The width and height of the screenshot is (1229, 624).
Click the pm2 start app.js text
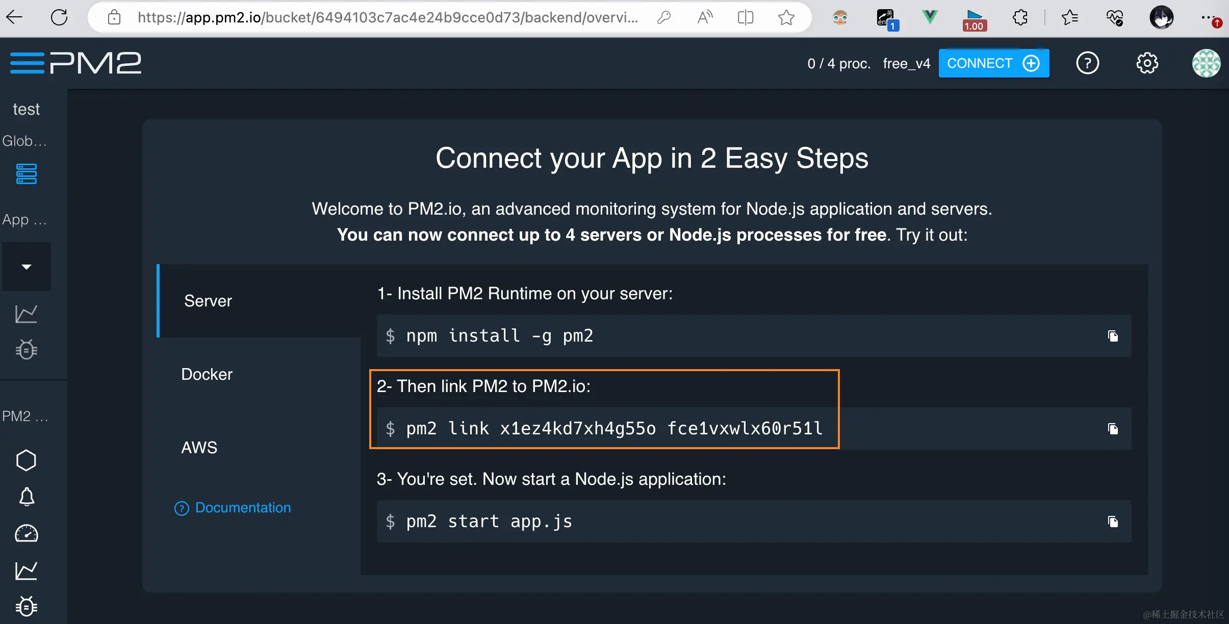[x=490, y=522]
